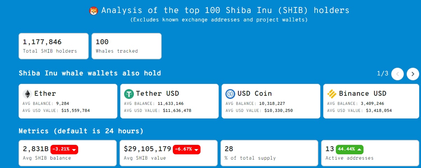This screenshot has height=168, width=421.
Task: Click the green up arrow on 44.44% badge
Action: tap(359, 149)
